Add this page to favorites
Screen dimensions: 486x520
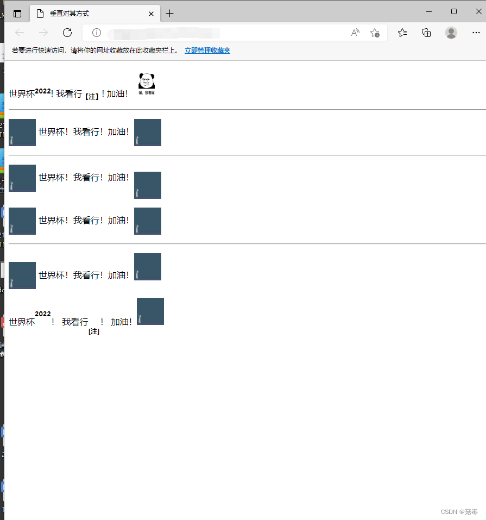tap(375, 33)
